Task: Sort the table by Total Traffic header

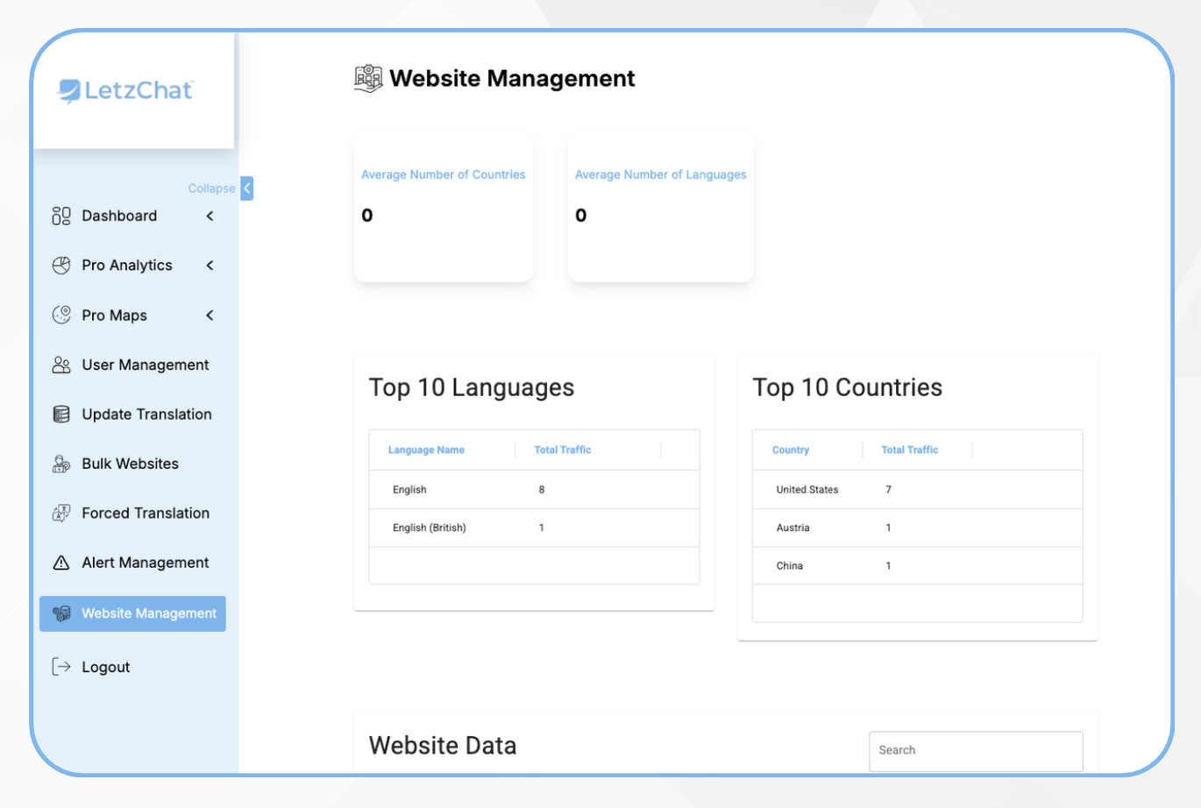Action: pos(563,450)
